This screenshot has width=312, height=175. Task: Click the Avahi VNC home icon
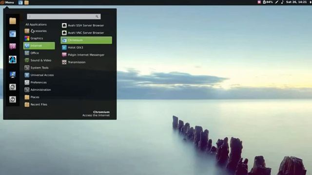point(64,33)
